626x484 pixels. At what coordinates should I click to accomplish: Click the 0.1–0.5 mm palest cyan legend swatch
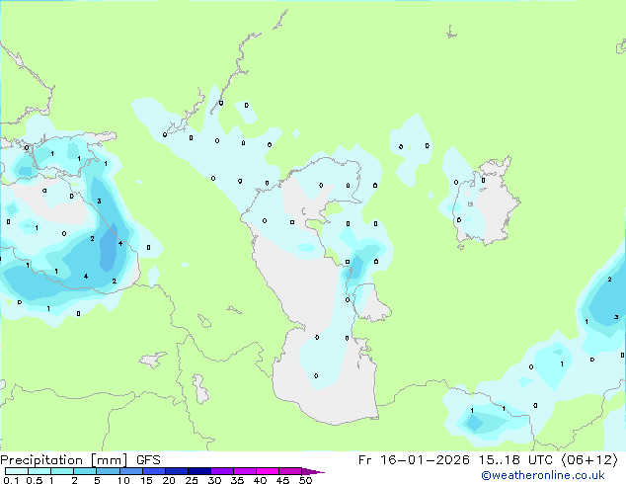coord(17,471)
